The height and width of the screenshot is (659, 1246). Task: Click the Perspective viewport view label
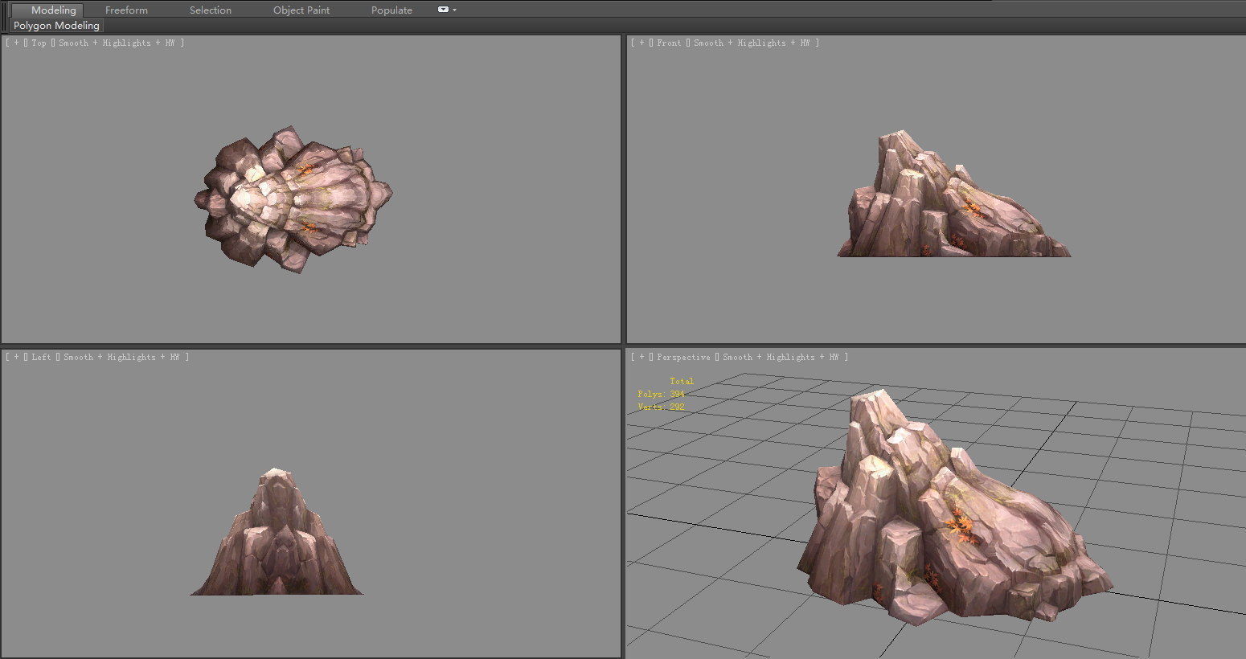click(683, 357)
